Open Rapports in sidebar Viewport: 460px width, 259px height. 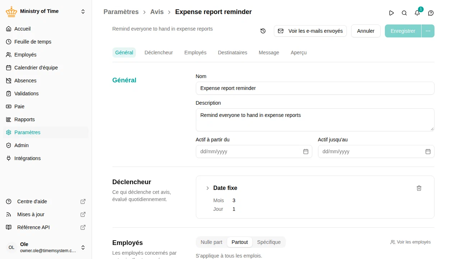pyautogui.click(x=46, y=119)
